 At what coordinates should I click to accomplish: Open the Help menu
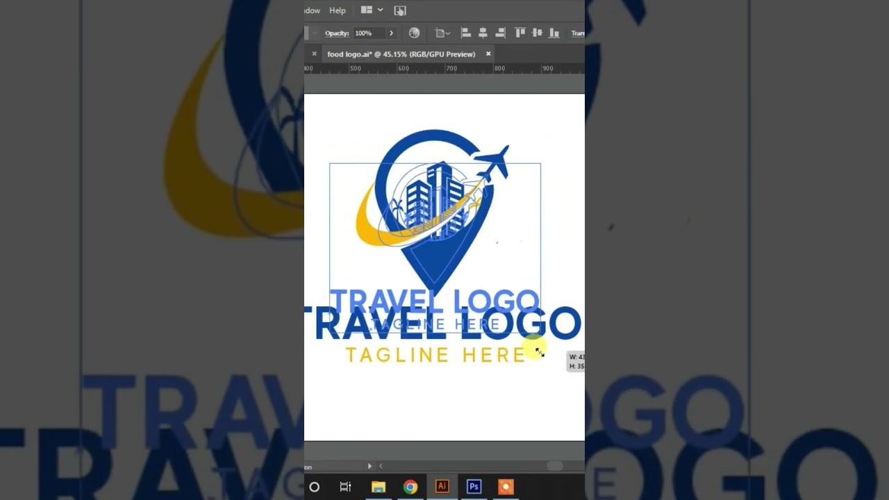click(x=338, y=10)
